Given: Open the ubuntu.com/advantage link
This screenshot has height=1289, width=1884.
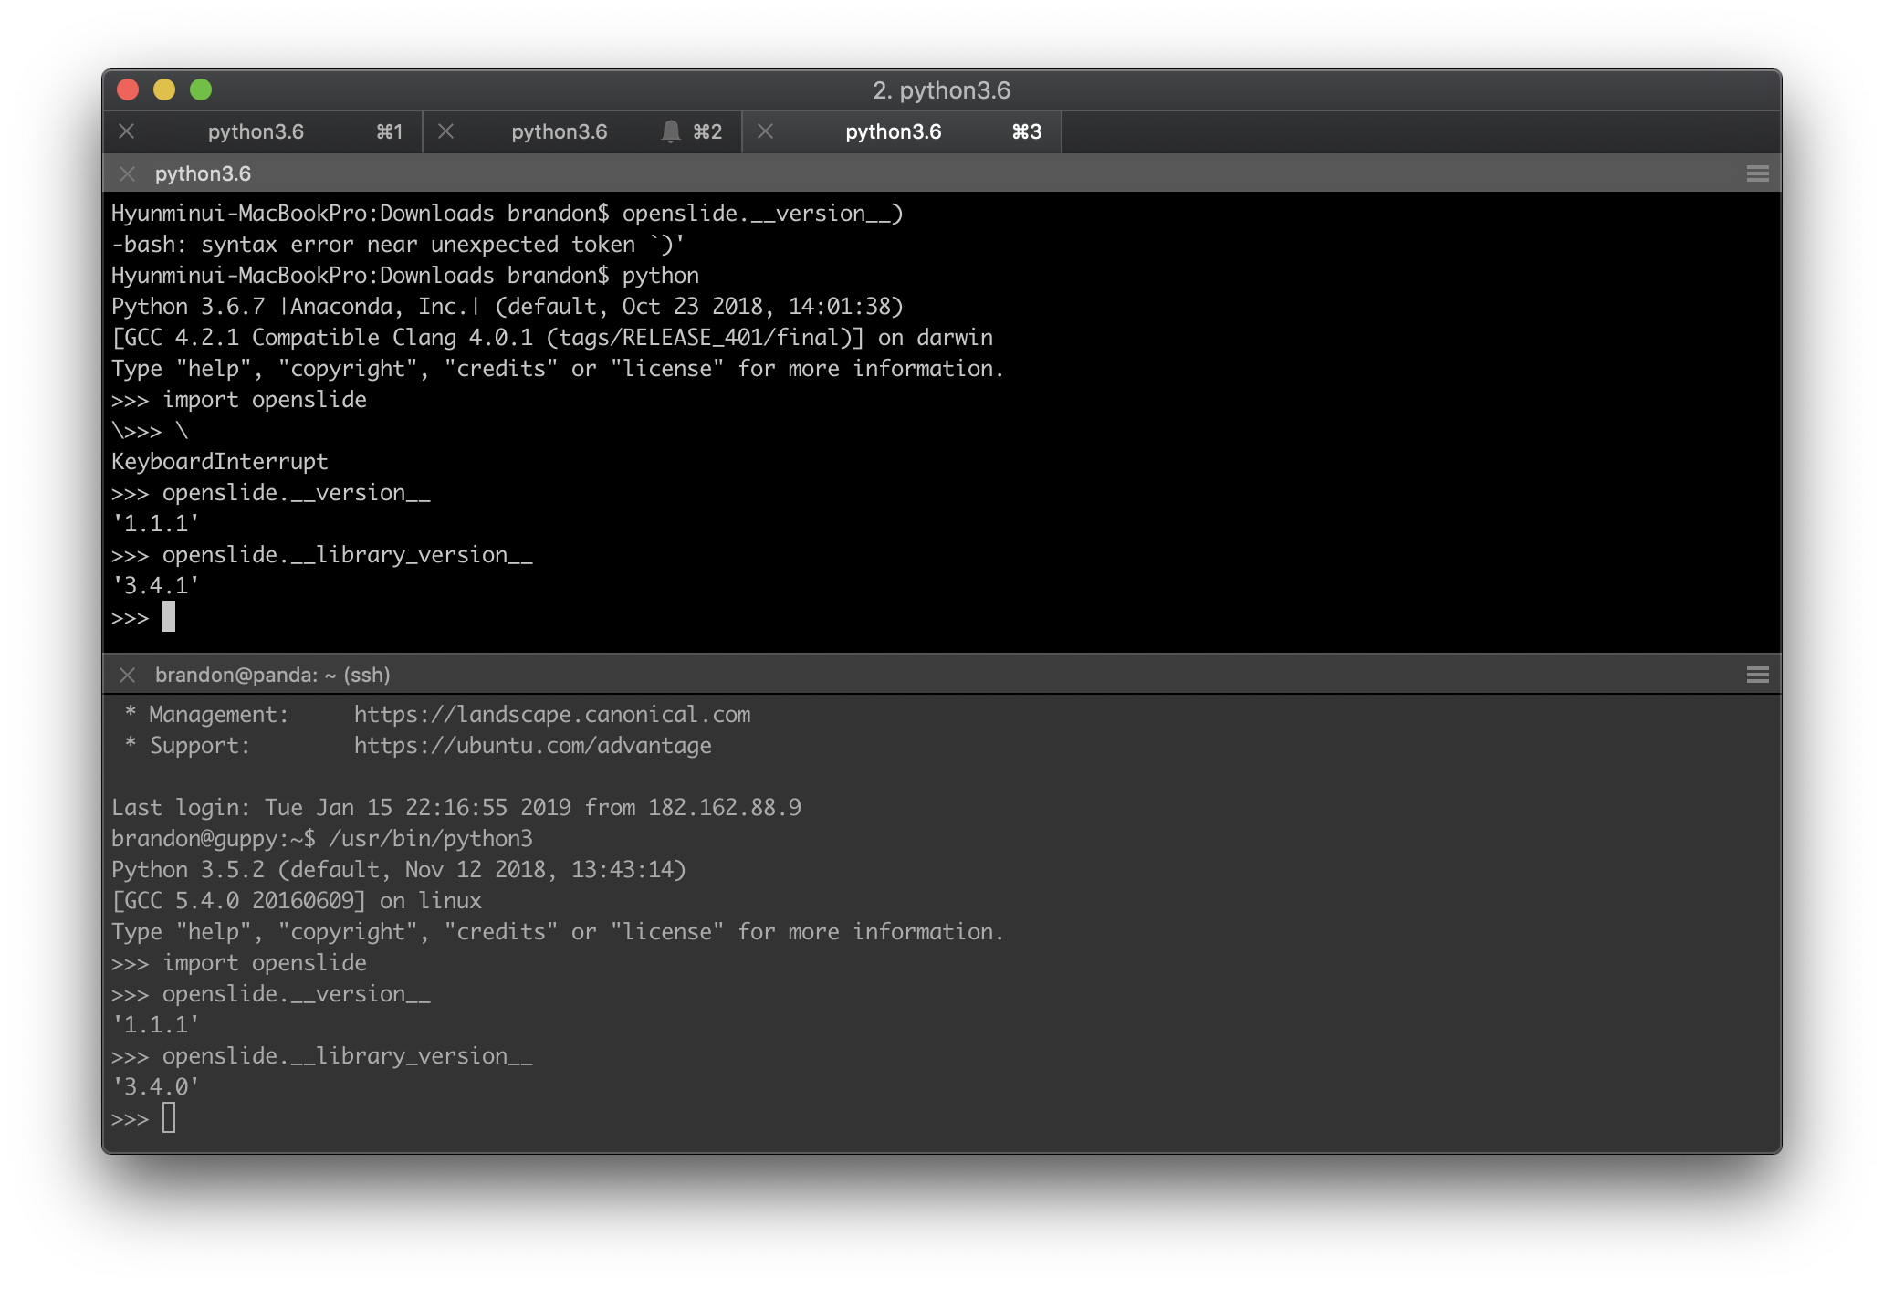Looking at the screenshot, I should [532, 745].
